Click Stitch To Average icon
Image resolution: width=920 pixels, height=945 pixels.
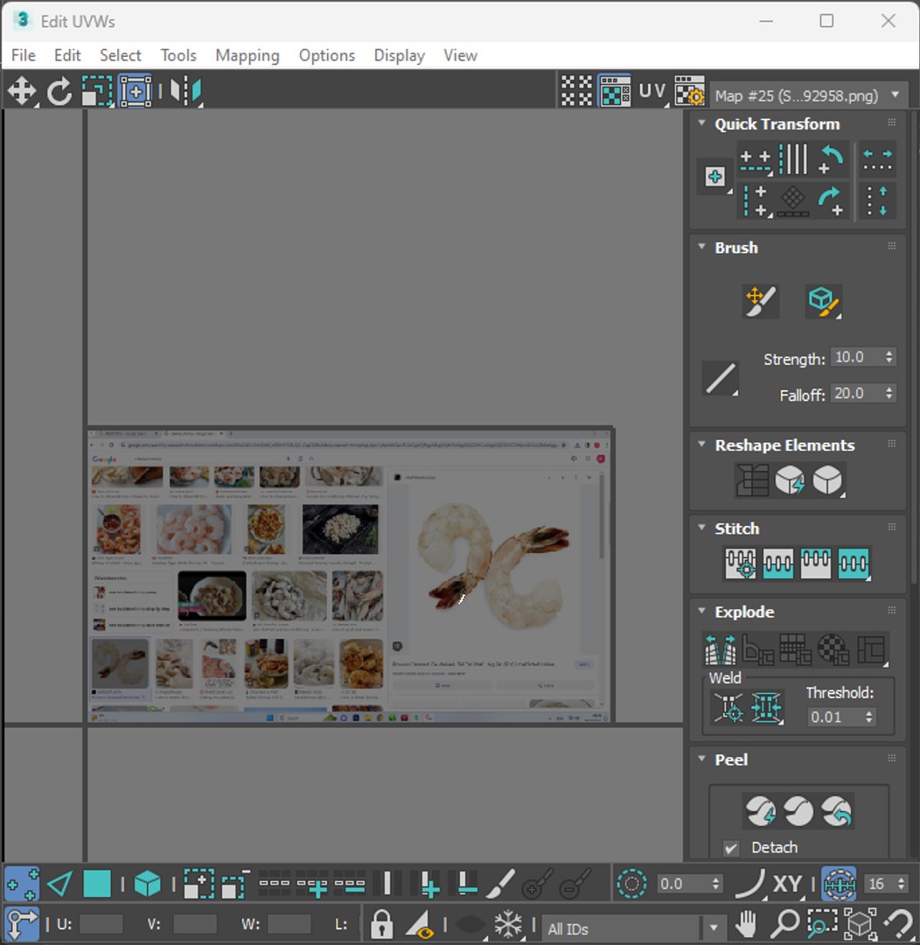[x=777, y=563]
